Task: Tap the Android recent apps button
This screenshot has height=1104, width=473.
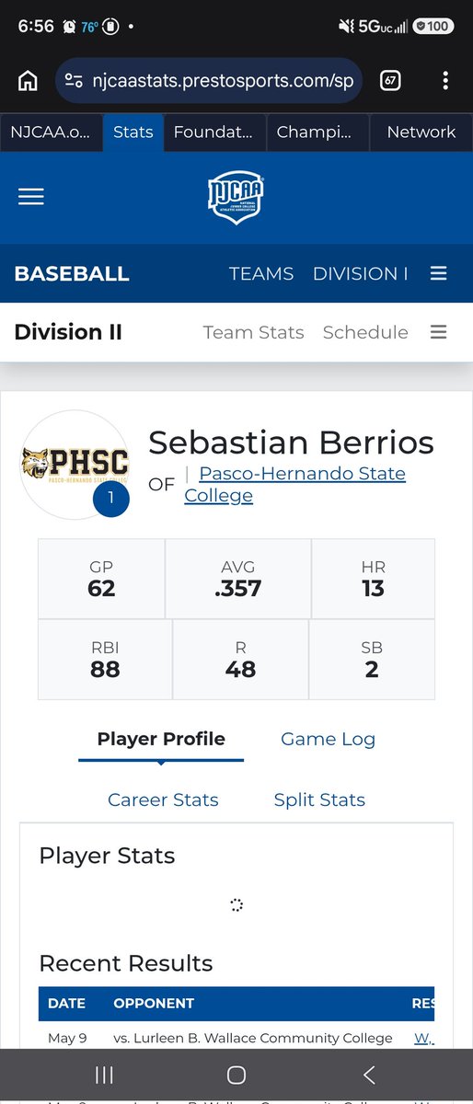Action: click(x=104, y=1075)
